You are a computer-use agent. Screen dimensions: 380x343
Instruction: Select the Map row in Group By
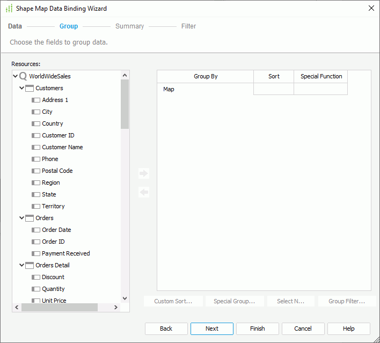coord(204,89)
